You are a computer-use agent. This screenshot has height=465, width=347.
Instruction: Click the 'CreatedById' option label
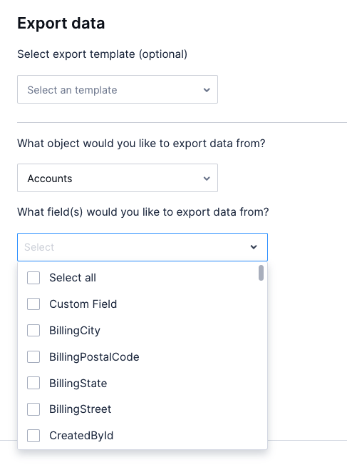tap(81, 436)
